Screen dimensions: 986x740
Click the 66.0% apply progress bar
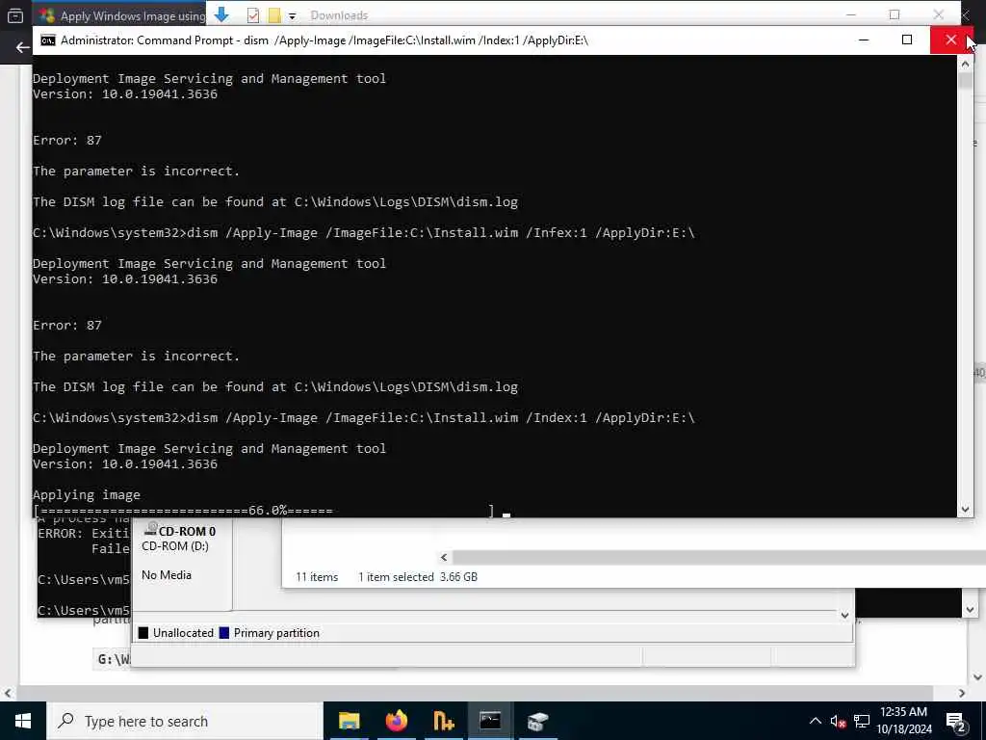[264, 510]
